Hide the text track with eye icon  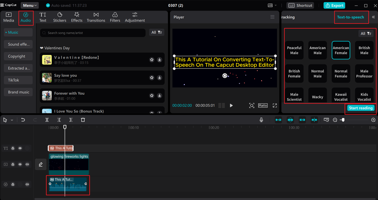pyautogui.click(x=20, y=148)
